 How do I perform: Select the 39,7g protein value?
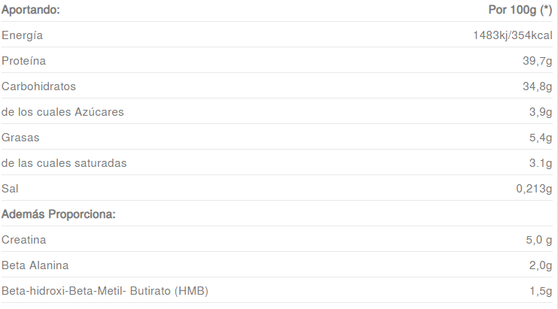pyautogui.click(x=538, y=61)
